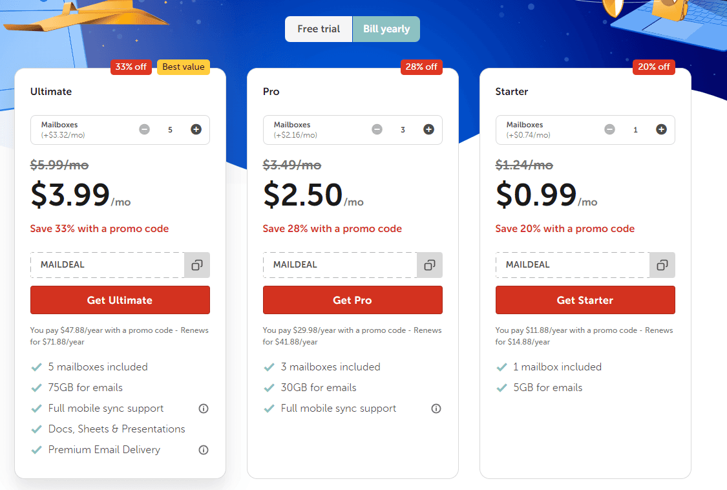Switch to the Free trial tab
This screenshot has width=727, height=490.
click(319, 28)
